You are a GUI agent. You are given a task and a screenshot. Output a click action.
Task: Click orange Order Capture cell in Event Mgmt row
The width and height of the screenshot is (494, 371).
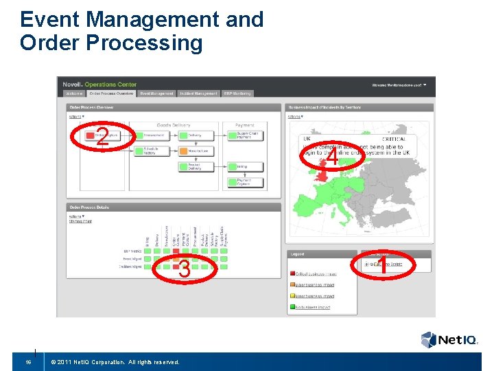pyautogui.click(x=176, y=259)
